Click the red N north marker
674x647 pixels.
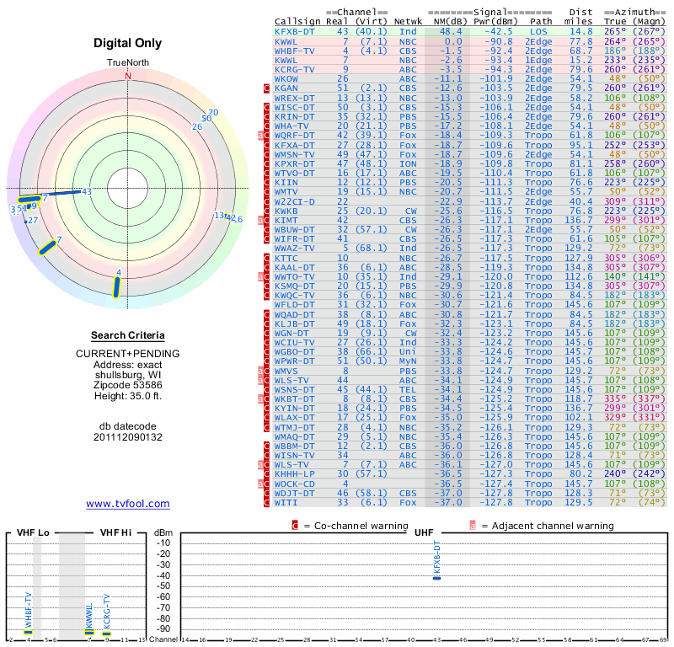[x=129, y=76]
